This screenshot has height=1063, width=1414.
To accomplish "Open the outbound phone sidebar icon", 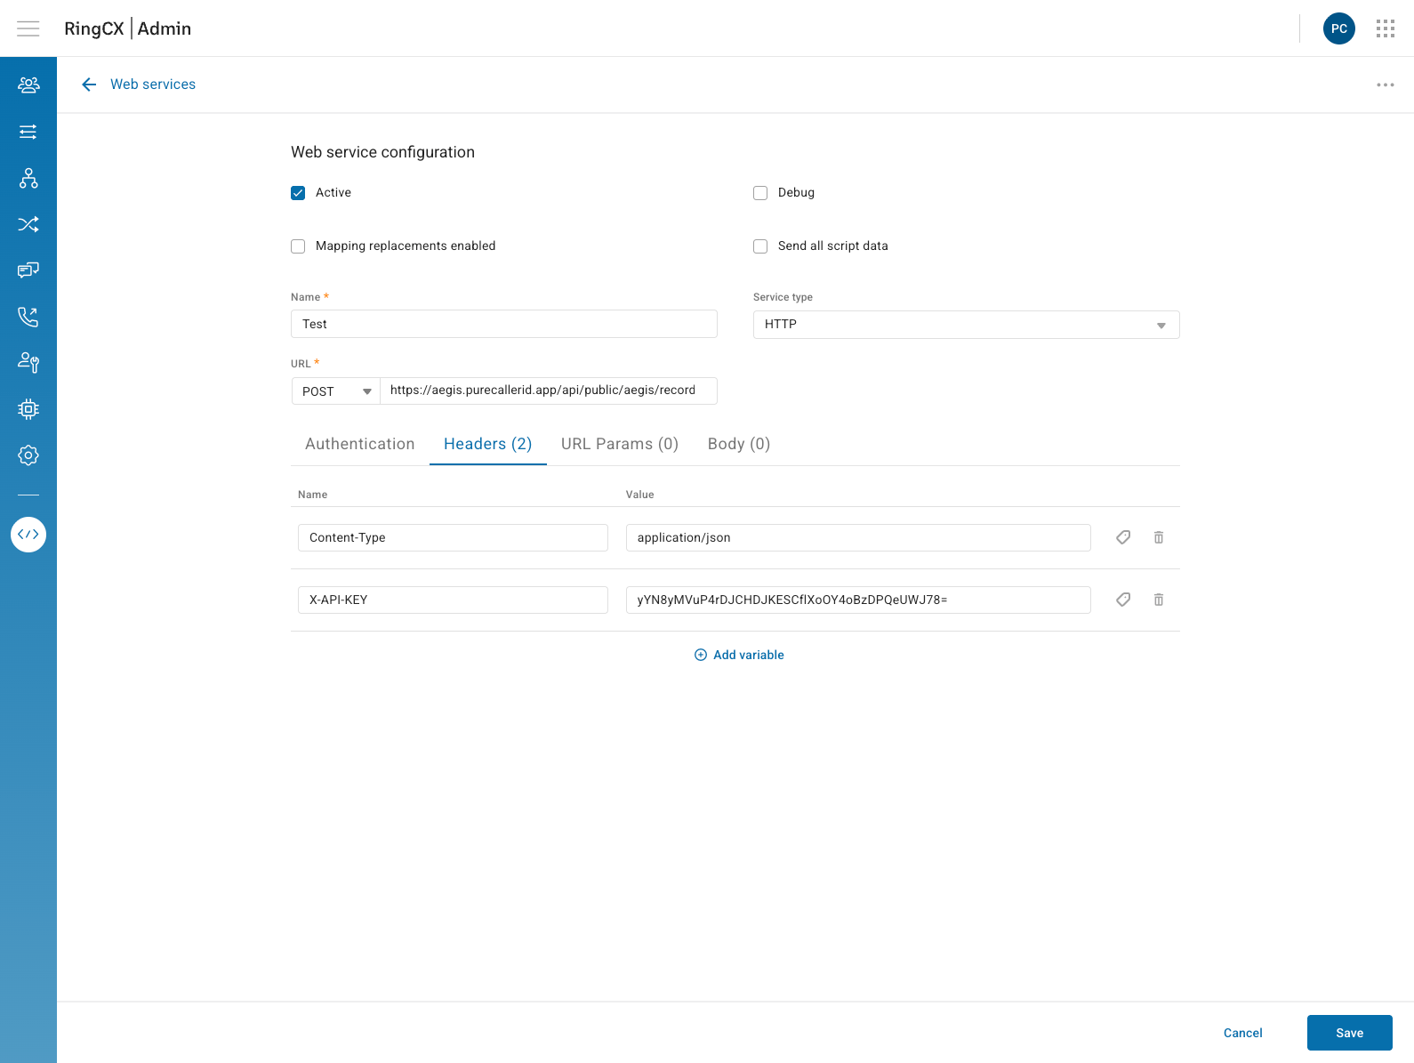I will click(x=28, y=317).
